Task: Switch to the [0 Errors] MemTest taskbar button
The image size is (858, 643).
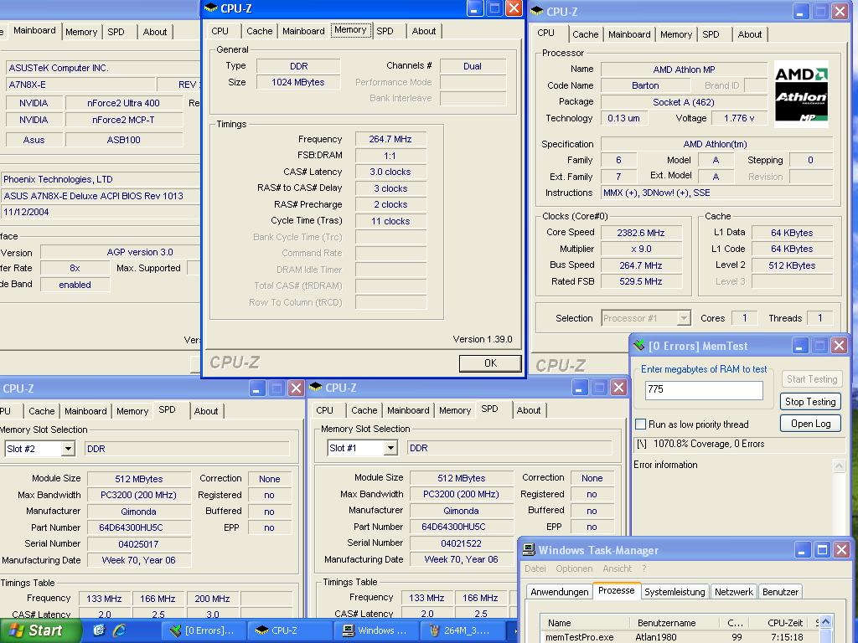Action: [x=206, y=630]
